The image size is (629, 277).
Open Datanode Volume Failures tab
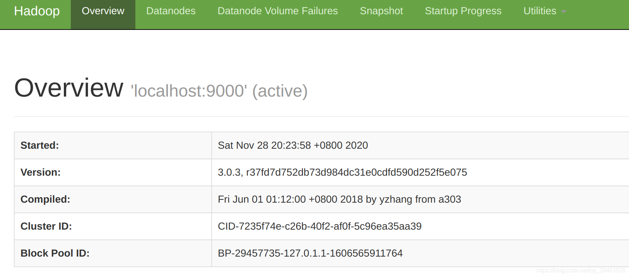pos(278,11)
